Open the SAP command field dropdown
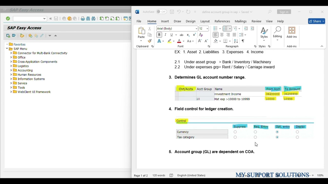This screenshot has height=184, width=328. tap(44, 19)
